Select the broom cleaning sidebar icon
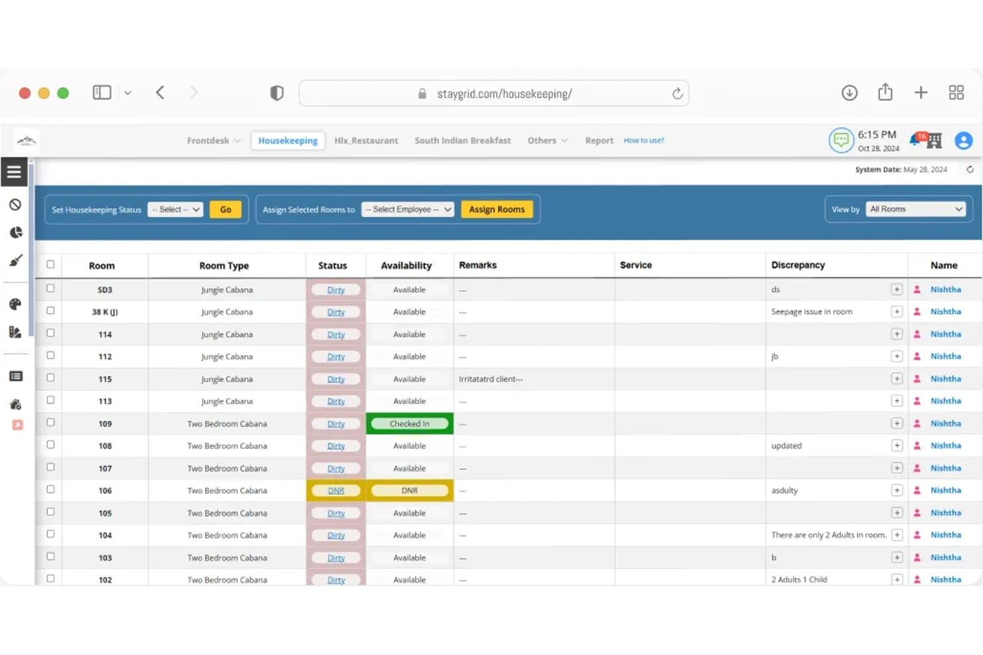 click(16, 260)
